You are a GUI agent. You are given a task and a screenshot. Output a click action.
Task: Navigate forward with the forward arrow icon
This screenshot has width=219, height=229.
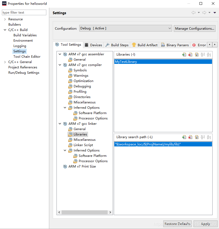[x=204, y=13]
